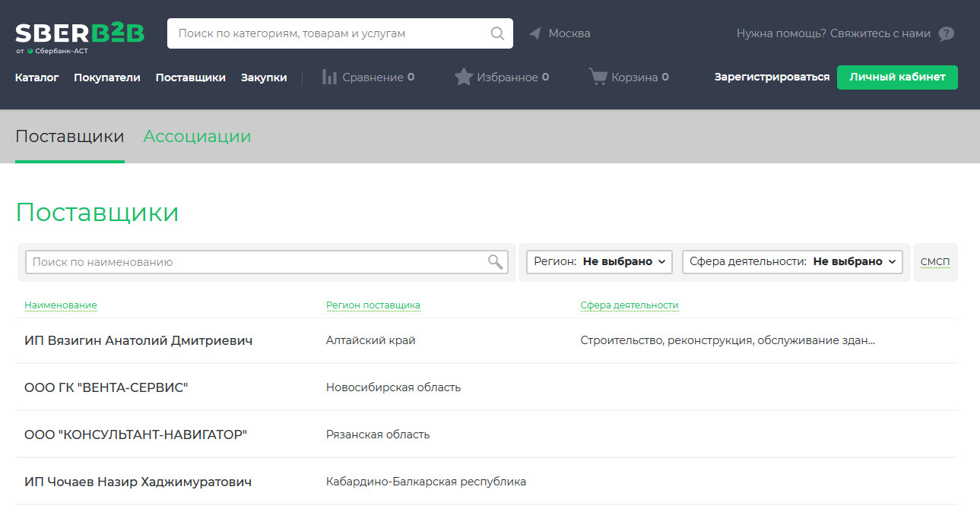Image resolution: width=980 pixels, height=512 pixels.
Task: Click the Москва city selector
Action: click(569, 33)
